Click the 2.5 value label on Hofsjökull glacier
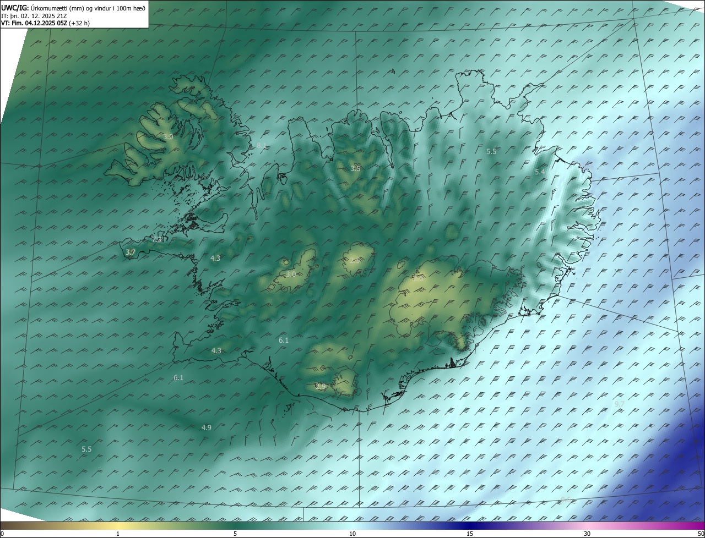Viewport: 705px width, 538px height. coord(355,260)
